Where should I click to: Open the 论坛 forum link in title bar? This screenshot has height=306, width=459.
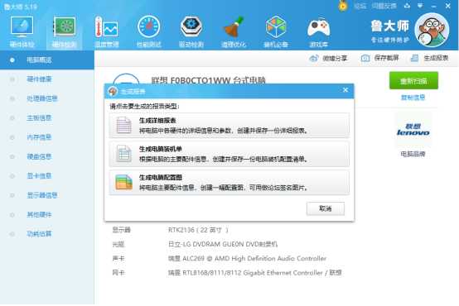click(360, 6)
